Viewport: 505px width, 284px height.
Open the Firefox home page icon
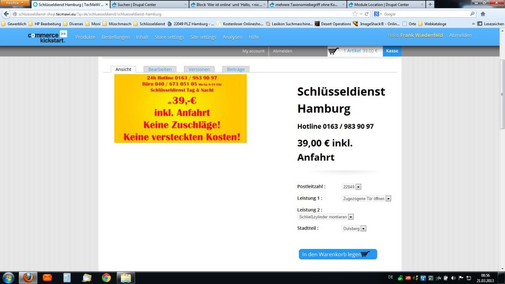(482, 14)
